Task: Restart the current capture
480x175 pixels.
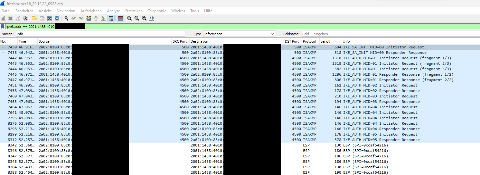Action: 18,18
